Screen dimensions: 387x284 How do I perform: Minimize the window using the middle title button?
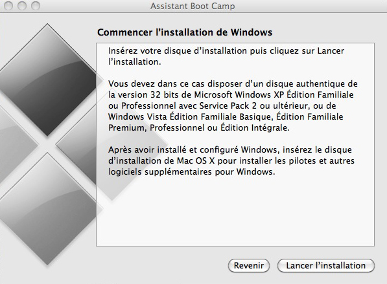[x=22, y=6]
